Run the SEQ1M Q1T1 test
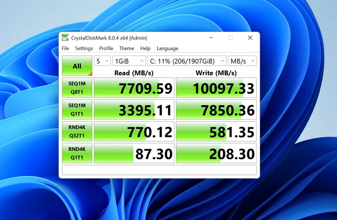Image resolution: width=337 pixels, height=220 pixels. point(77,110)
